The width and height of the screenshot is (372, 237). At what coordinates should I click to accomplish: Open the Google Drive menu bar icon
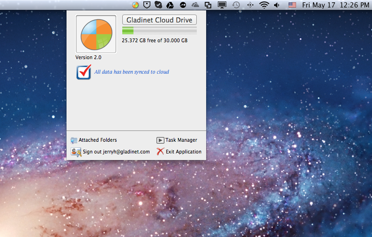coord(170,5)
